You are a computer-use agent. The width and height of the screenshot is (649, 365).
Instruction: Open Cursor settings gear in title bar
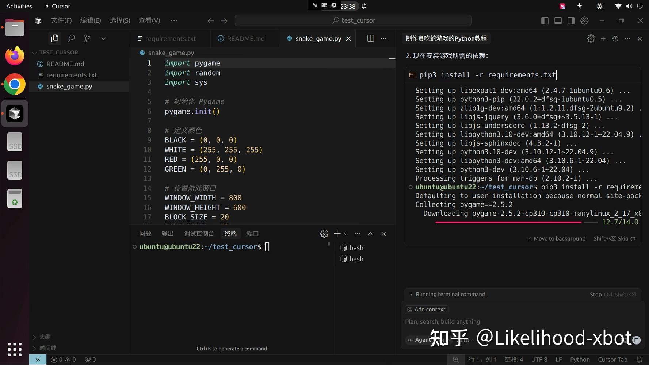pyautogui.click(x=584, y=21)
